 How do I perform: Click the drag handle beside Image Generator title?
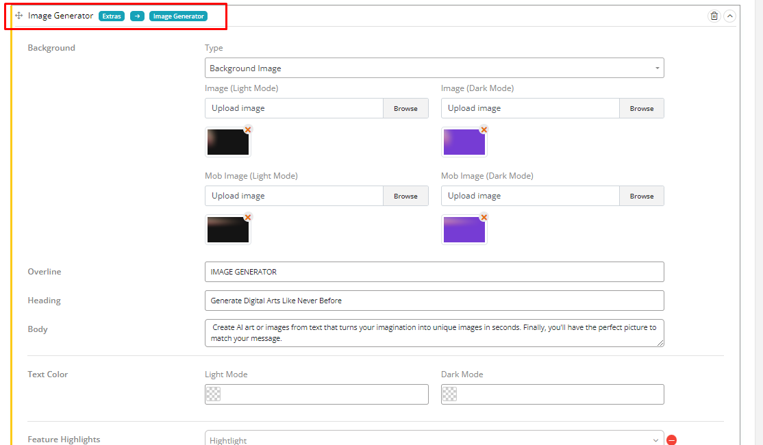19,16
